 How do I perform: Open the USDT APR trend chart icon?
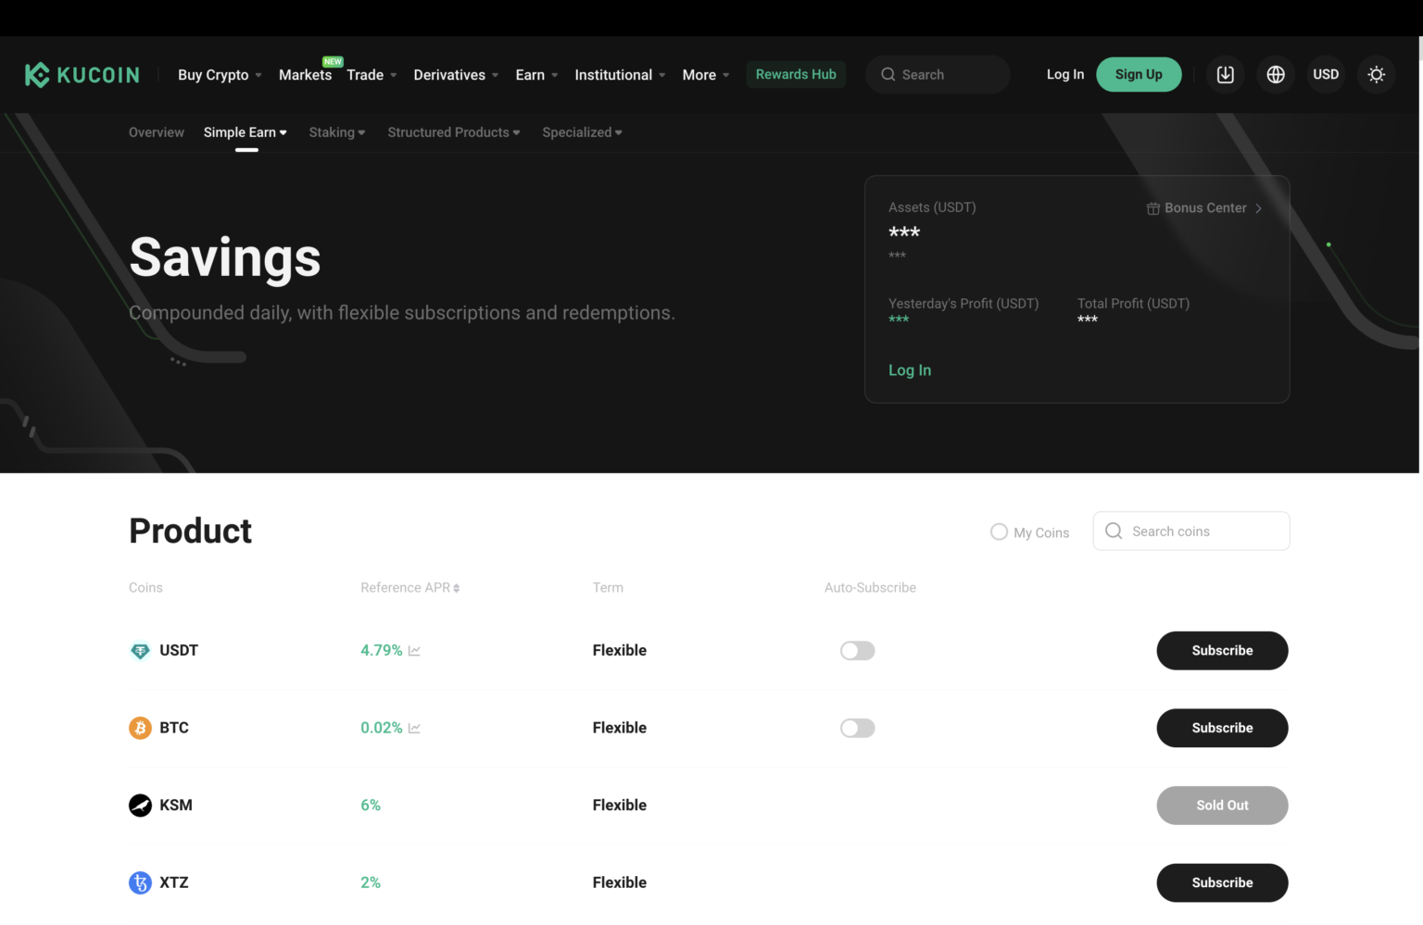[x=413, y=650]
